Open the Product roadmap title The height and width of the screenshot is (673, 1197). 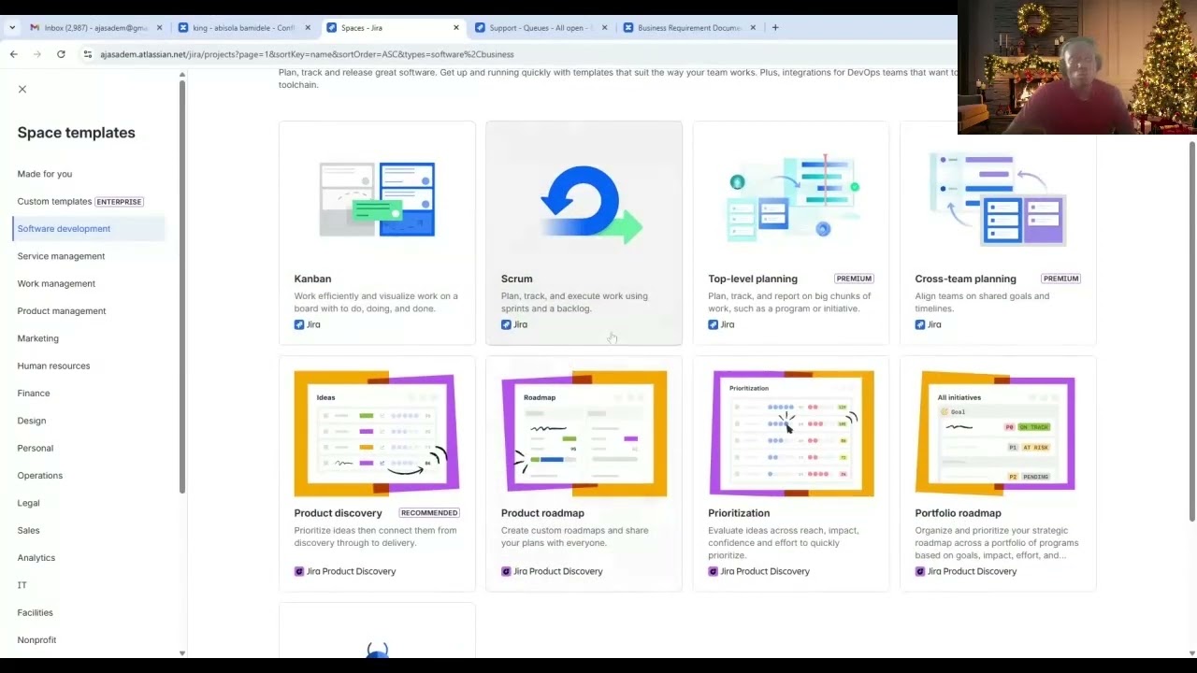pyautogui.click(x=542, y=513)
